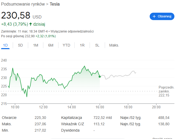Click the Poprzedn. zamkn. 222,15 label
The image size is (176, 139).
click(166, 91)
